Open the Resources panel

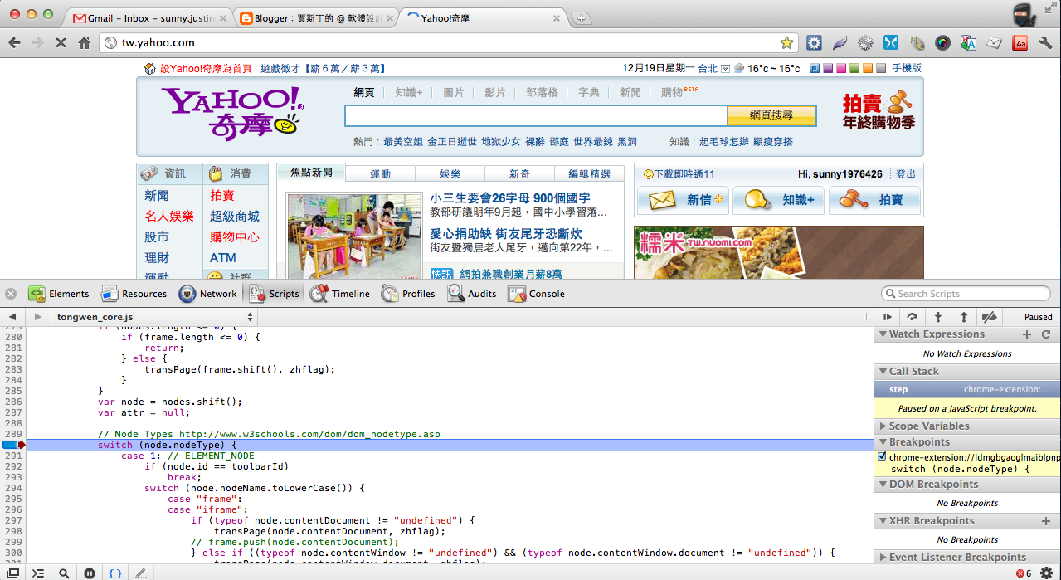click(134, 294)
